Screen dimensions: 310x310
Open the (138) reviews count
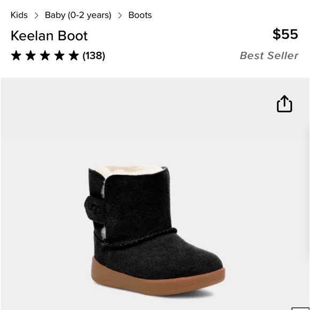tap(94, 56)
